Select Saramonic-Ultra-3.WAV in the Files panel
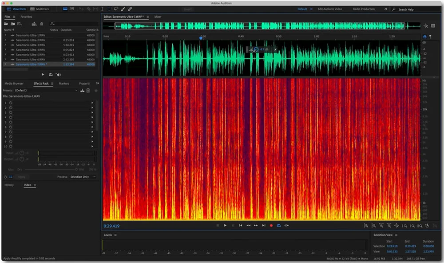 tap(31, 44)
